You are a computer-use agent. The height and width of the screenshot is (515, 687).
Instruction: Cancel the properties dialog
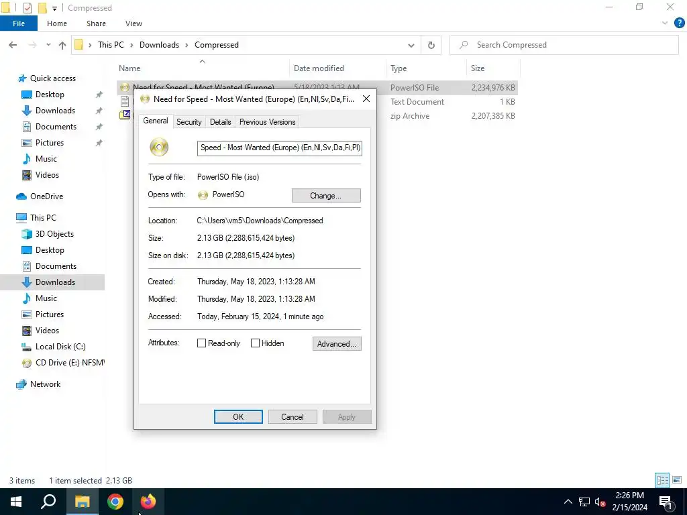(x=293, y=417)
